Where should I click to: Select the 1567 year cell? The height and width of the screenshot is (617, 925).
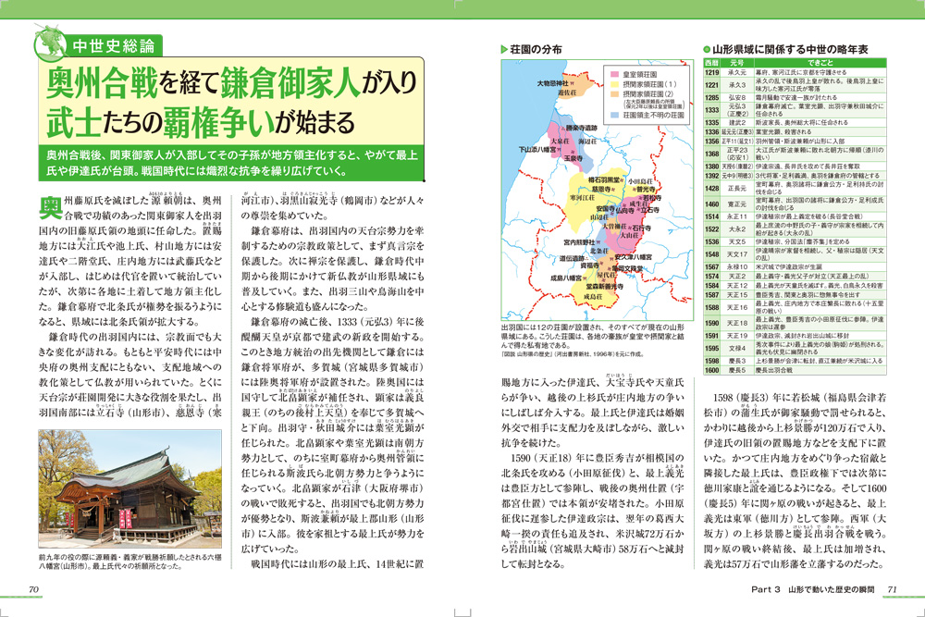coord(712,266)
